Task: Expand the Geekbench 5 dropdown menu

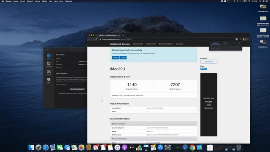Action: [138, 44]
